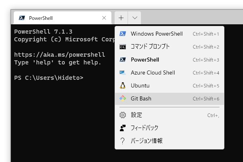The width and height of the screenshot is (243, 162).
Task: Click the PowerShell icon in the tab
Action: 22,18
